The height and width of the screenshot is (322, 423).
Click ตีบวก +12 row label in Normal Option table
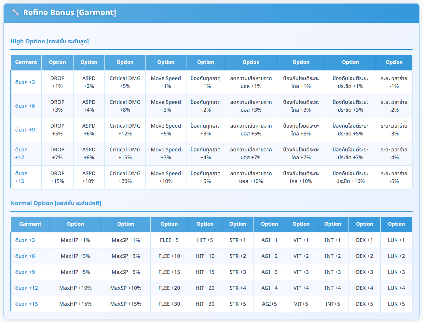pos(26,288)
